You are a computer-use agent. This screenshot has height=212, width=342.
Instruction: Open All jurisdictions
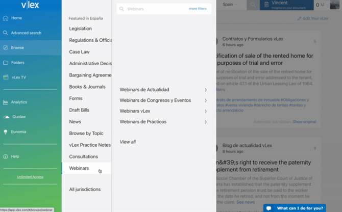pyautogui.click(x=85, y=190)
